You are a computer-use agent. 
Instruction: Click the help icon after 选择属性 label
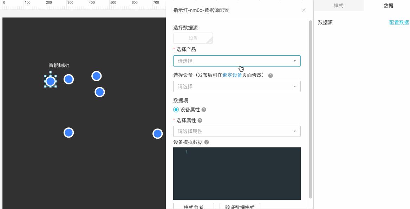[200, 120]
